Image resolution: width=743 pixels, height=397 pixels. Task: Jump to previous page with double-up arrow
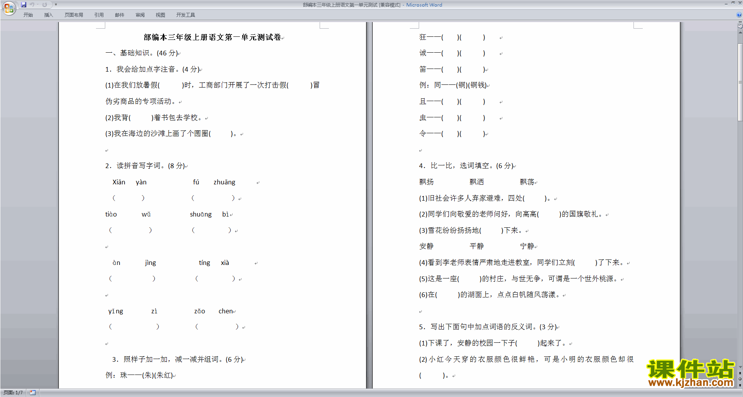[x=740, y=373]
